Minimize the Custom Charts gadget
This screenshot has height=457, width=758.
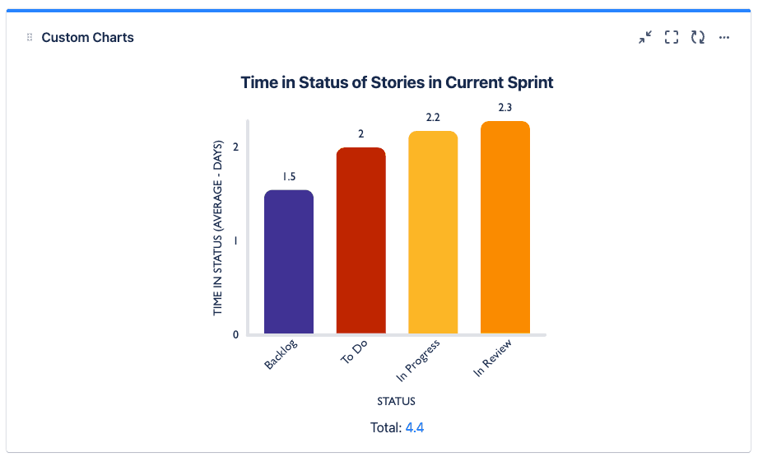[x=644, y=37]
